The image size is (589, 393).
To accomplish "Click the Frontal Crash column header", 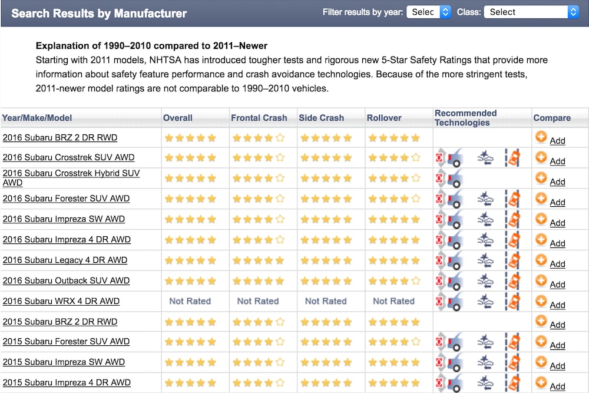I will tap(259, 118).
